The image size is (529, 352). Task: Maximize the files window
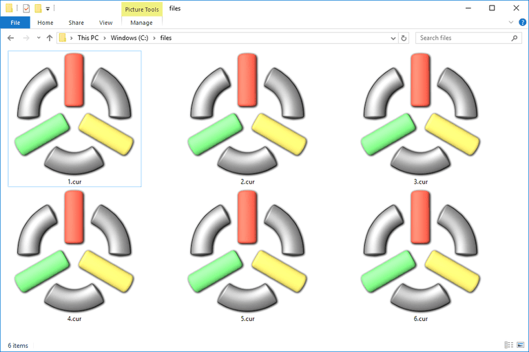click(492, 8)
